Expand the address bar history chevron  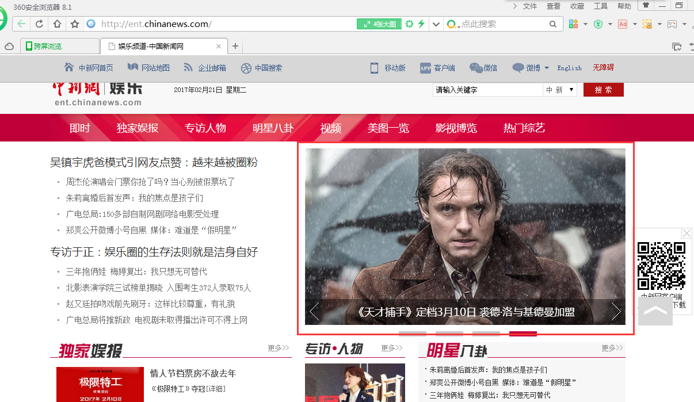point(436,24)
